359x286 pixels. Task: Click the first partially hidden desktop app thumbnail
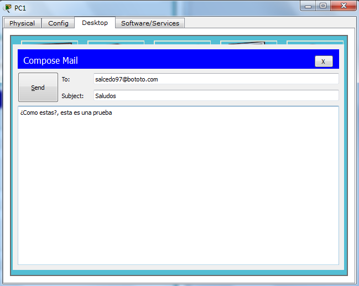(x=49, y=42)
